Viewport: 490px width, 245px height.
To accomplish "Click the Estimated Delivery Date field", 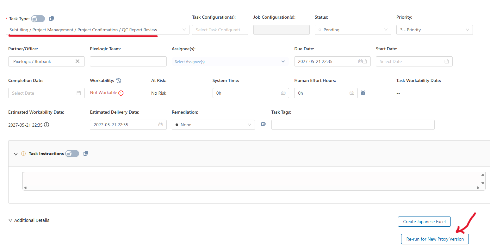I will (128, 125).
